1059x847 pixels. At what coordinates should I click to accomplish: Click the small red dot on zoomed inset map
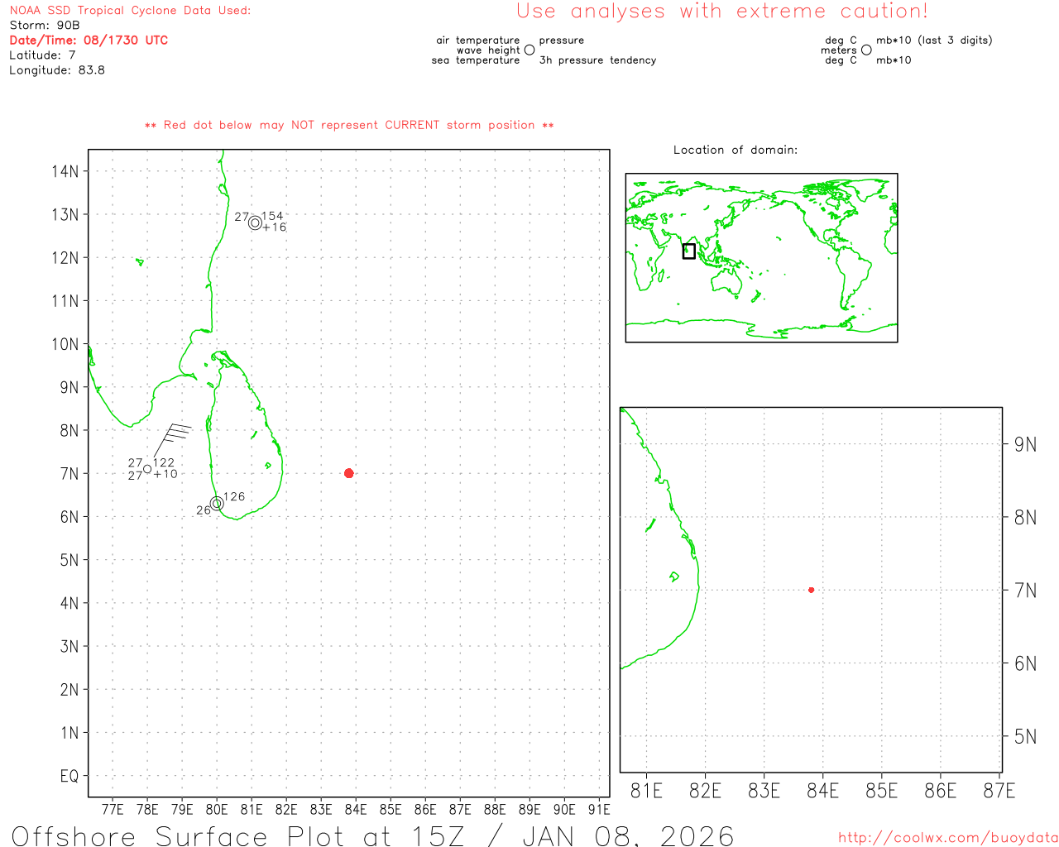tap(811, 590)
